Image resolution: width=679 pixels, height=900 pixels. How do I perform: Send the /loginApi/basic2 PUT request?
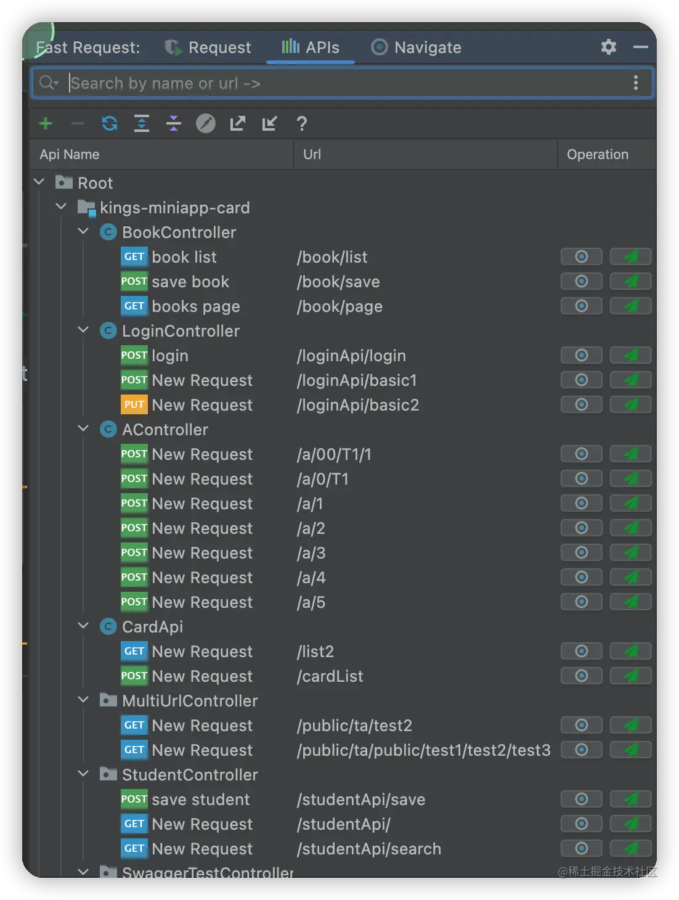tap(630, 404)
